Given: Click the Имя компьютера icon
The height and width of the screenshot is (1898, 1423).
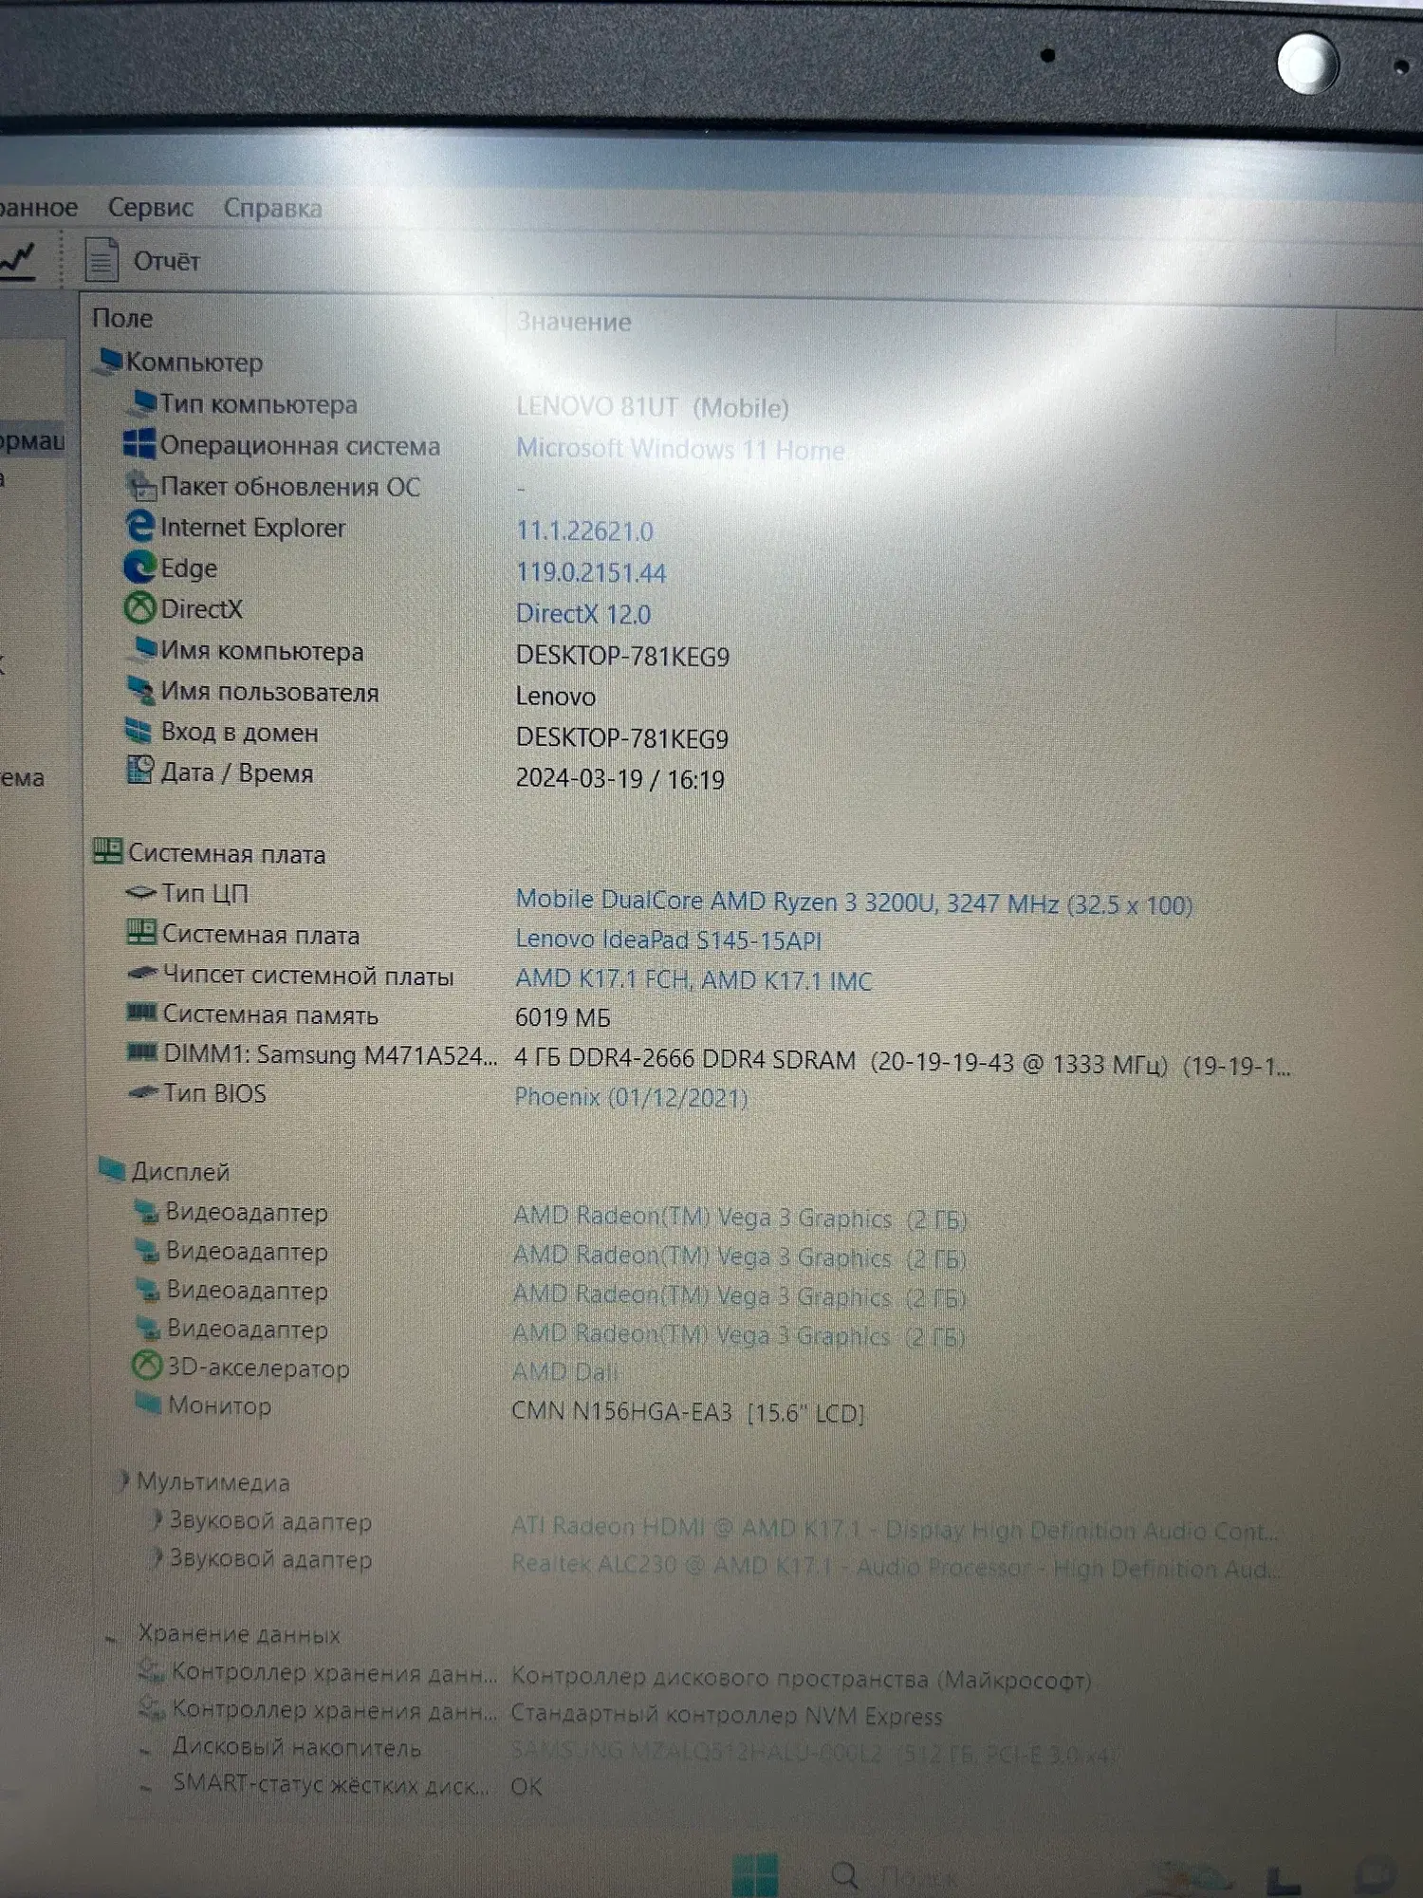Looking at the screenshot, I should [144, 648].
